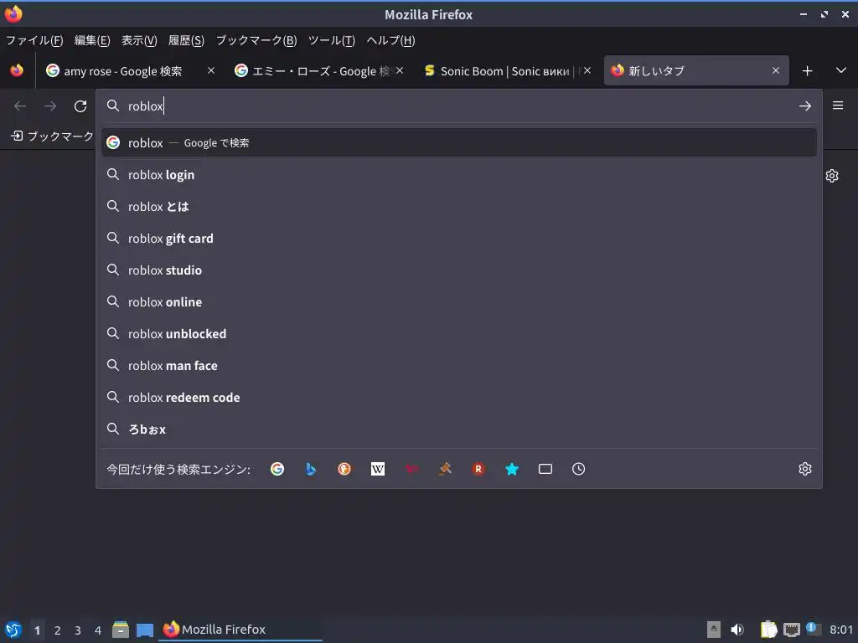Select 'roblox redeem code' suggestion
Image resolution: width=858 pixels, height=643 pixels.
click(458, 398)
